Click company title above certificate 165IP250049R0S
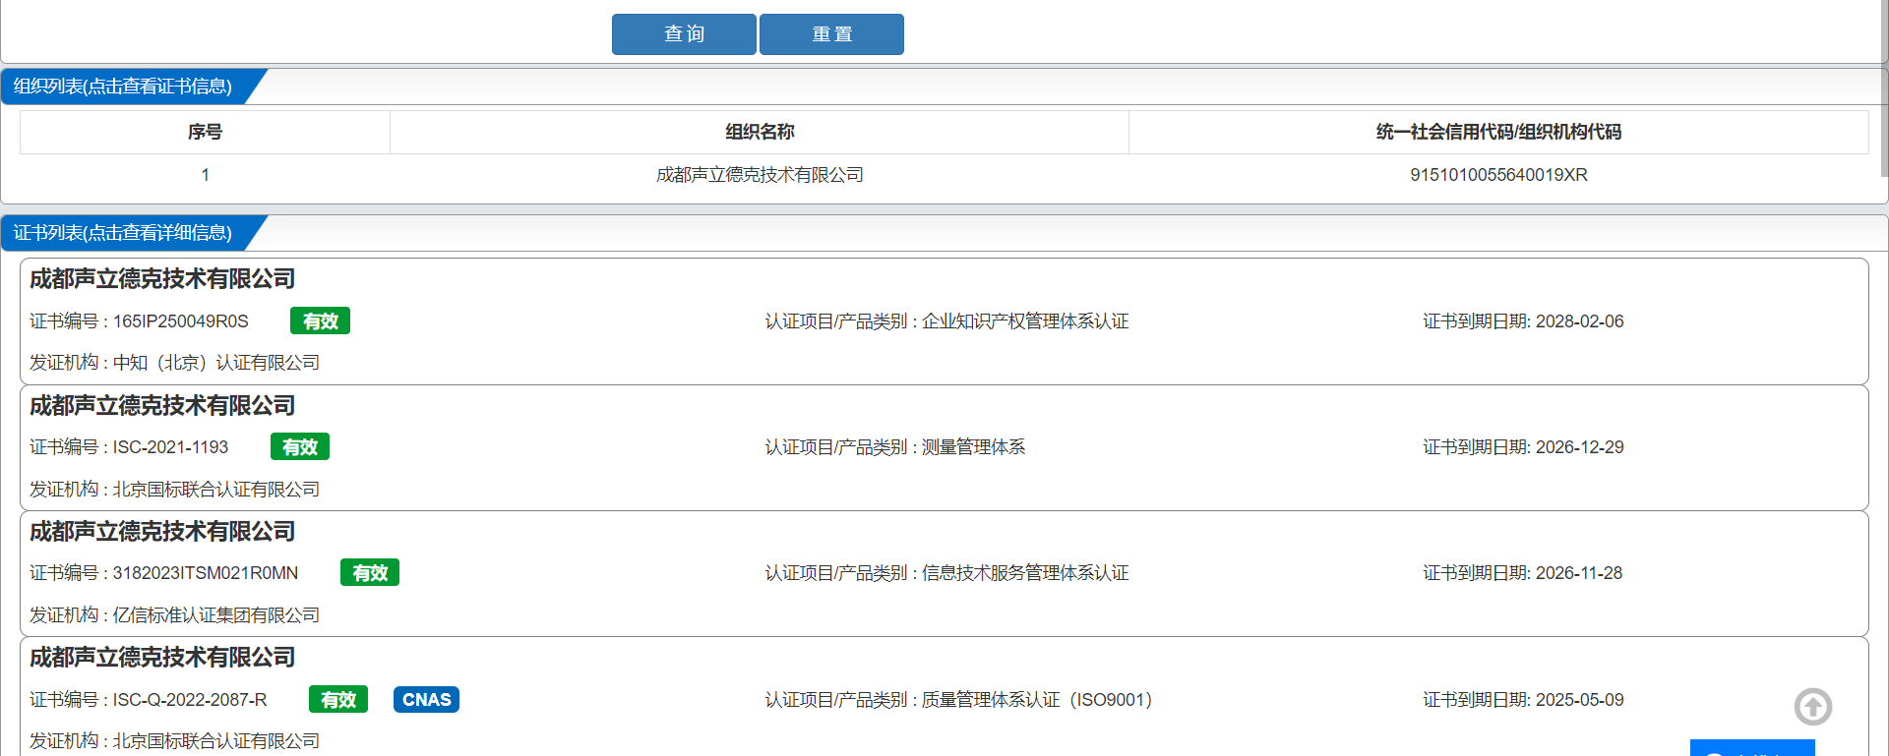 pos(162,279)
